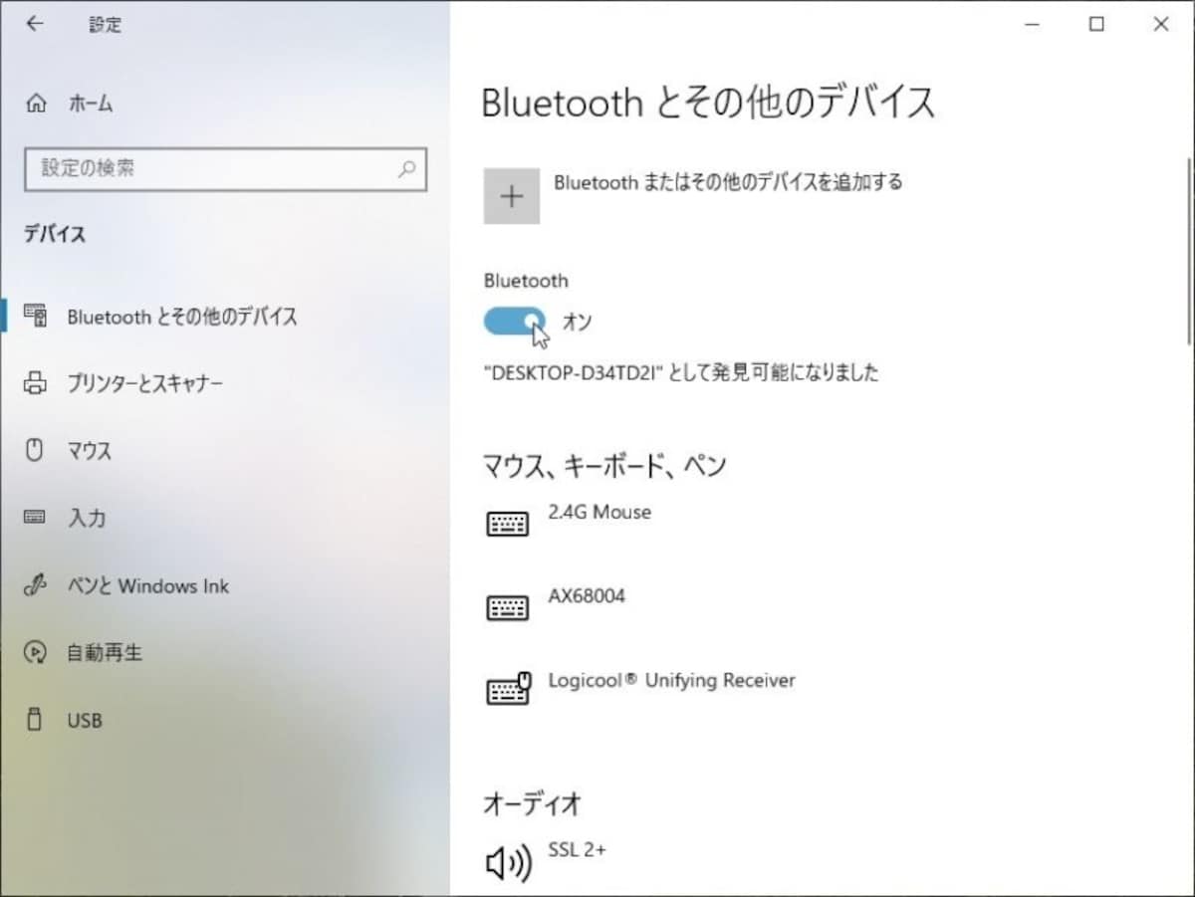The height and width of the screenshot is (897, 1195).
Task: Click the printer icon in sidebar
Action: point(35,383)
